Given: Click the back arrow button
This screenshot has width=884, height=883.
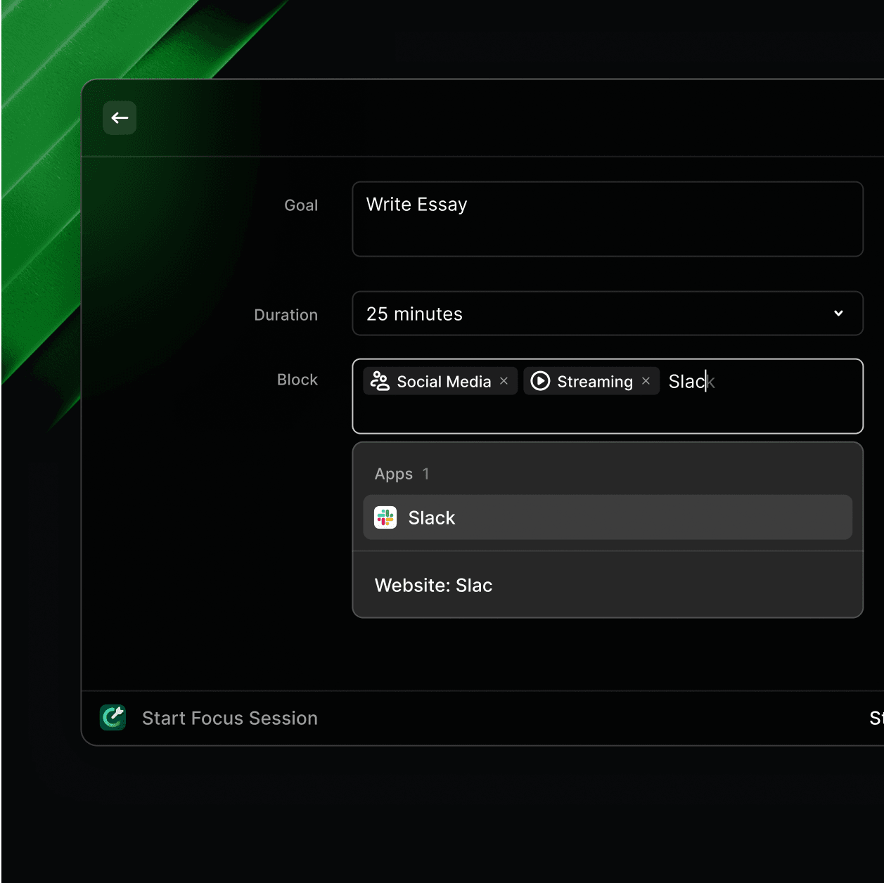Looking at the screenshot, I should pyautogui.click(x=120, y=118).
